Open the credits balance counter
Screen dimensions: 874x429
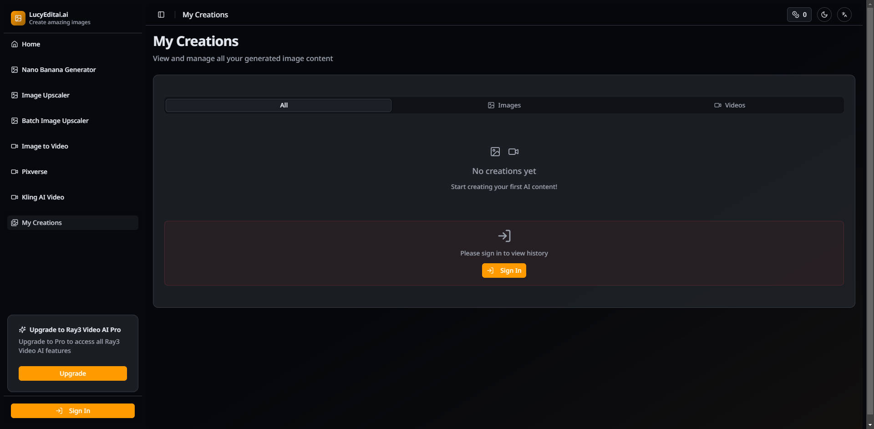click(799, 15)
